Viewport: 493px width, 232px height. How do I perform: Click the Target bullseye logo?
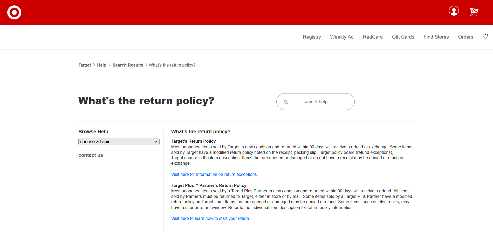(14, 12)
